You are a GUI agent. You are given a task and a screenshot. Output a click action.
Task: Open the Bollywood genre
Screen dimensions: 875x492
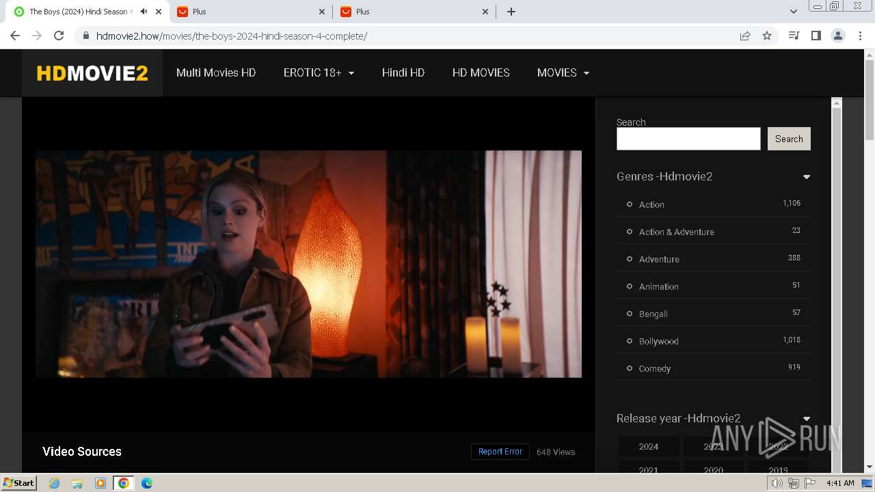(x=659, y=341)
